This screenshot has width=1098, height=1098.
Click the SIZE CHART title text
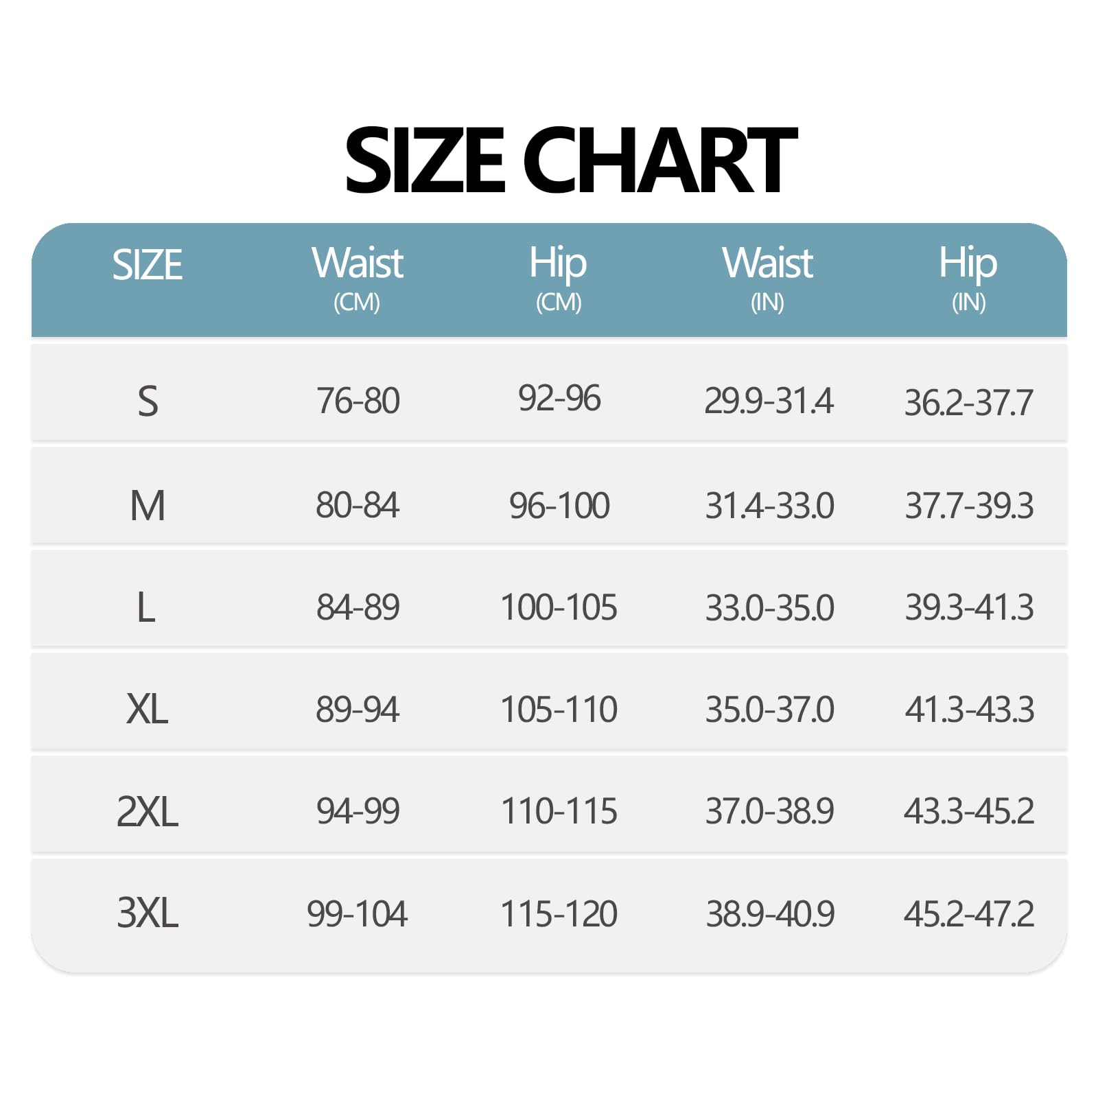[570, 161]
